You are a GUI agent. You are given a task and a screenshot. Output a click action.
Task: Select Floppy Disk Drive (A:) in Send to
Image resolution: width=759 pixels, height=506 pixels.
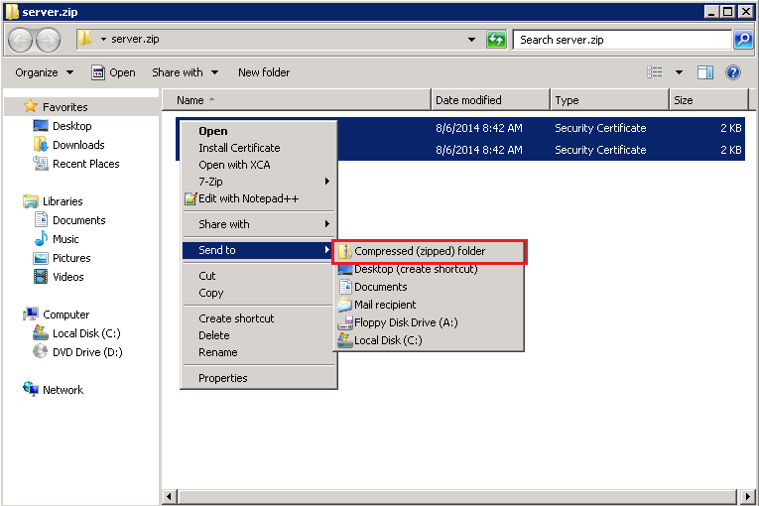(x=405, y=322)
